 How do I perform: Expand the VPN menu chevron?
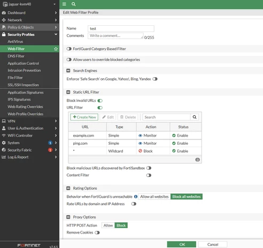[56, 121]
